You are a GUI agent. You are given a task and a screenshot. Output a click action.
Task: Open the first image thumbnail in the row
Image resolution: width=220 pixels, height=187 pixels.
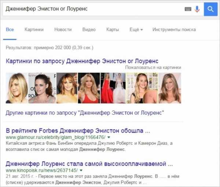[x=16, y=88]
